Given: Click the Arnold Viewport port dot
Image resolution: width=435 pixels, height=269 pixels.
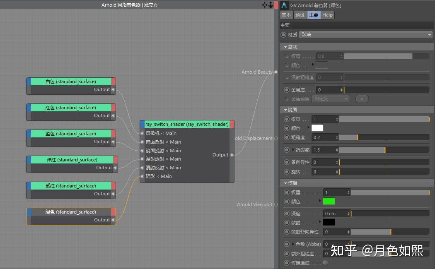Looking at the screenshot, I should pos(275,204).
